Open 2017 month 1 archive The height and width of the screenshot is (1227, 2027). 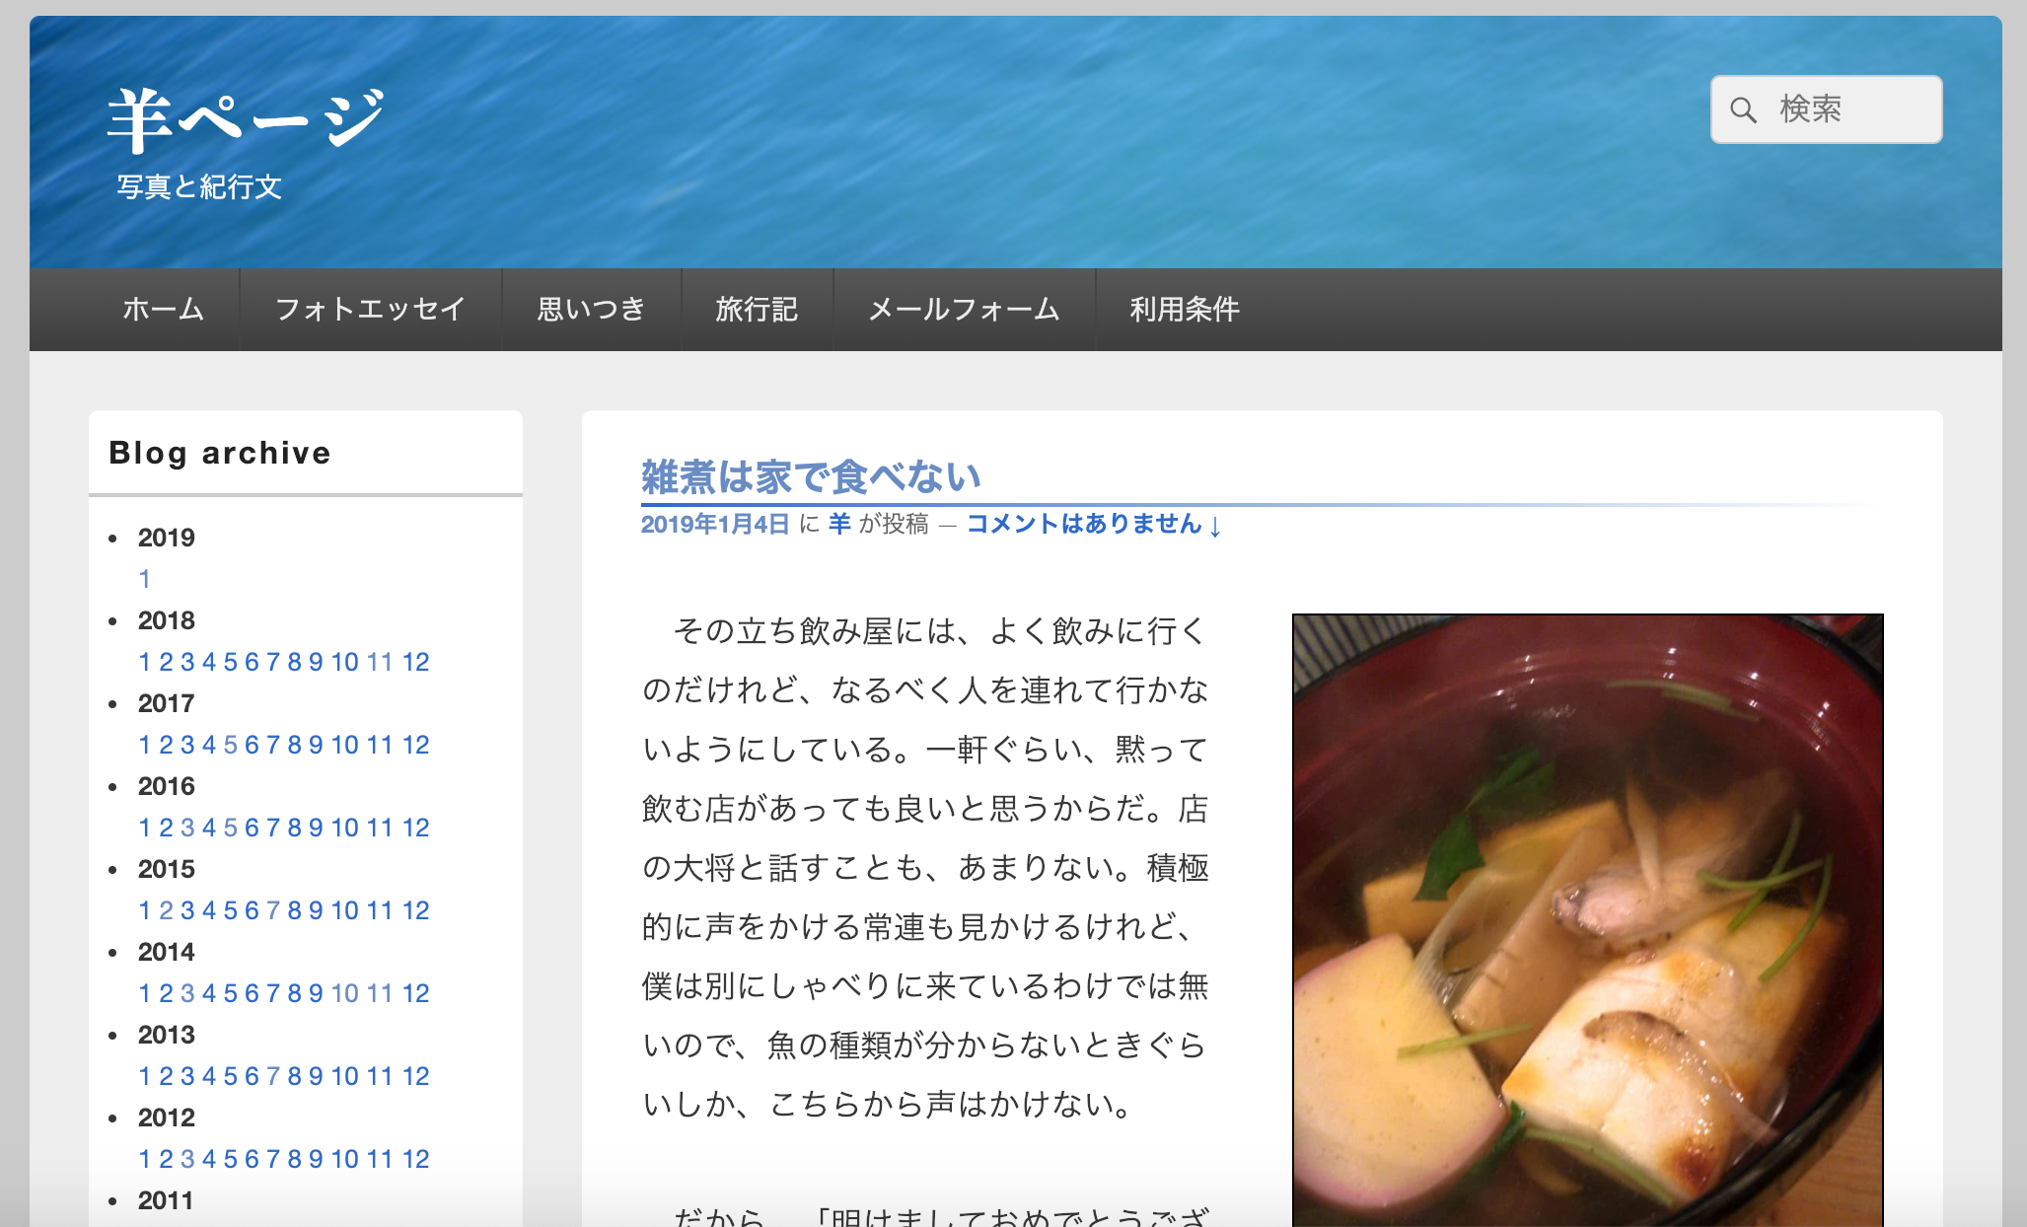tap(145, 745)
